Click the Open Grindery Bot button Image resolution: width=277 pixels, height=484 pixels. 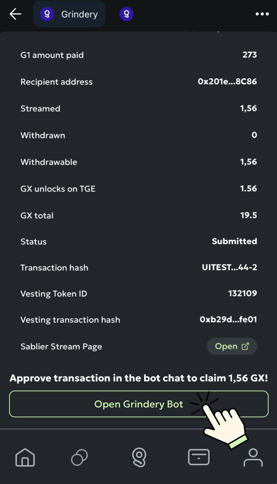pyautogui.click(x=139, y=404)
